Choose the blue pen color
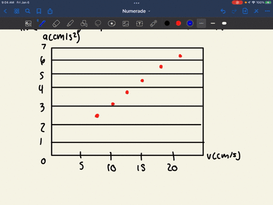Viewport: 273px width, 205px height. [190, 23]
